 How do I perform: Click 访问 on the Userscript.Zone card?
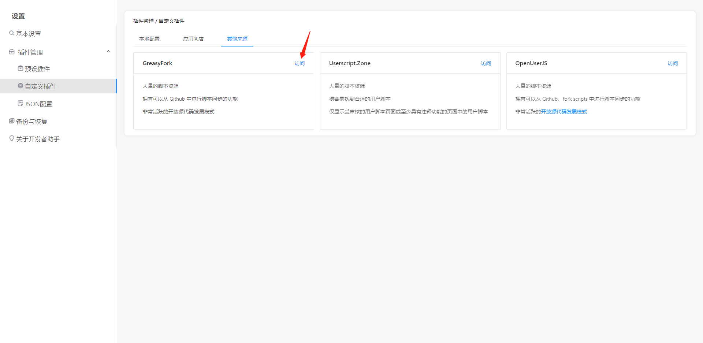point(486,63)
